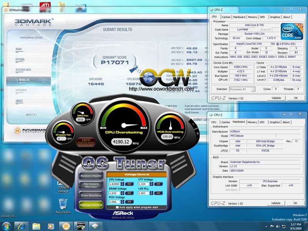The width and height of the screenshot is (308, 231).
Task: Switch to Mainboard tab in top CPU-Z
Action: (x=239, y=17)
